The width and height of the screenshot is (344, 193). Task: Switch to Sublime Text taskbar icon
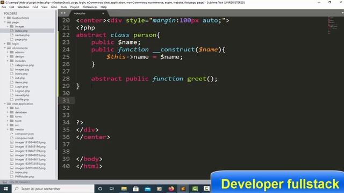[x=183, y=189]
